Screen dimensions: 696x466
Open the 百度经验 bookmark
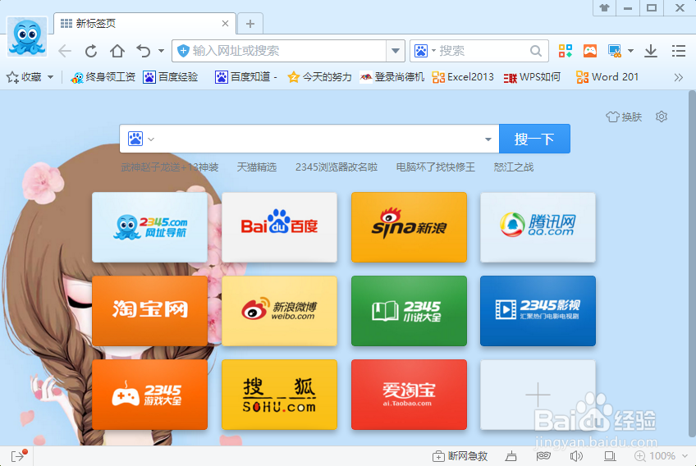(171, 77)
